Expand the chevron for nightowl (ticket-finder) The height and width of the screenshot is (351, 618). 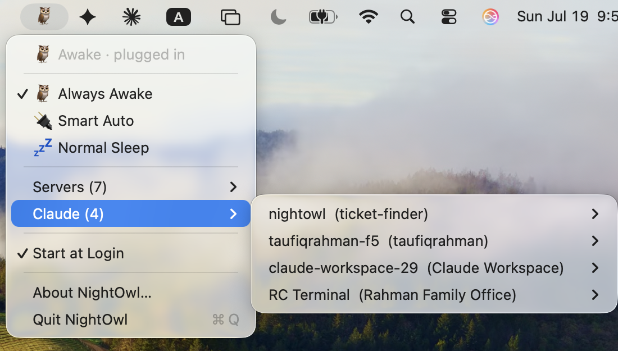click(595, 214)
